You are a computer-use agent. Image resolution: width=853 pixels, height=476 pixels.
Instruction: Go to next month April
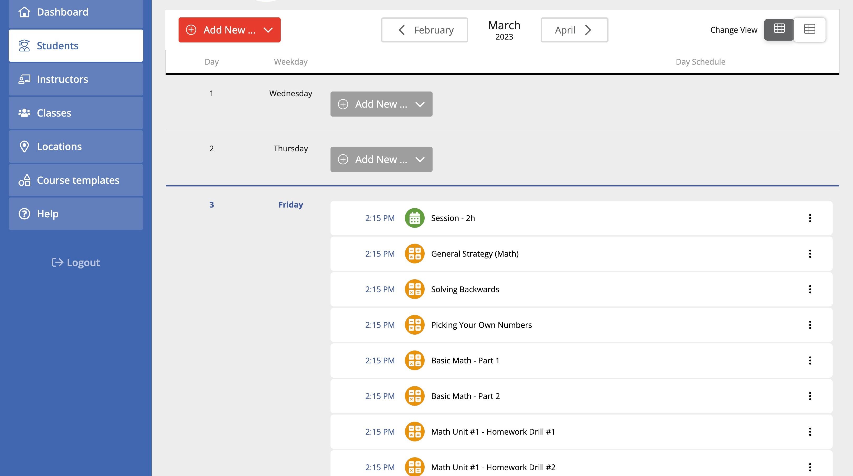[x=574, y=30]
